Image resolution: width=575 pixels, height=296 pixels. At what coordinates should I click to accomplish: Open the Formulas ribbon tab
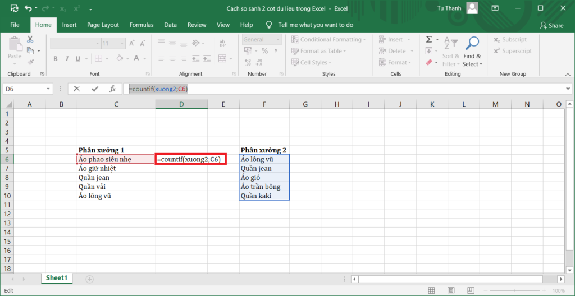[141, 25]
